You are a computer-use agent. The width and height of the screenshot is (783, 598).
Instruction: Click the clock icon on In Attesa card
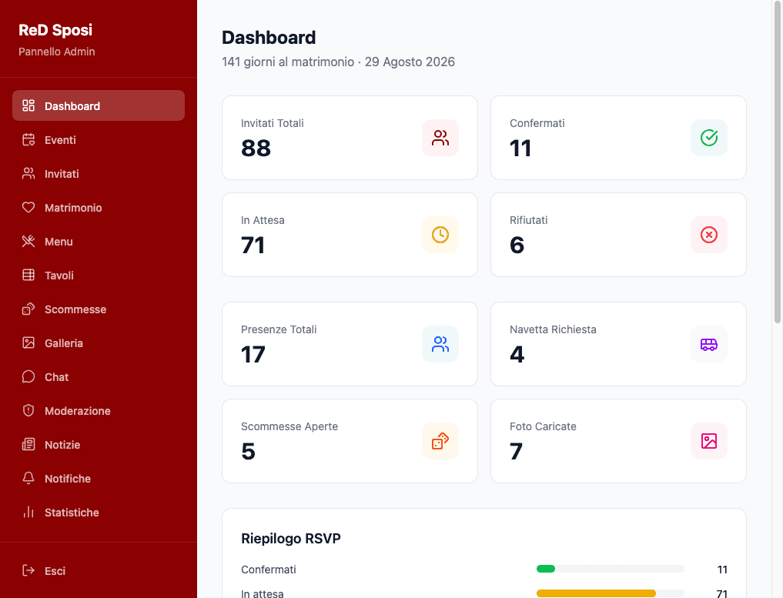440,235
